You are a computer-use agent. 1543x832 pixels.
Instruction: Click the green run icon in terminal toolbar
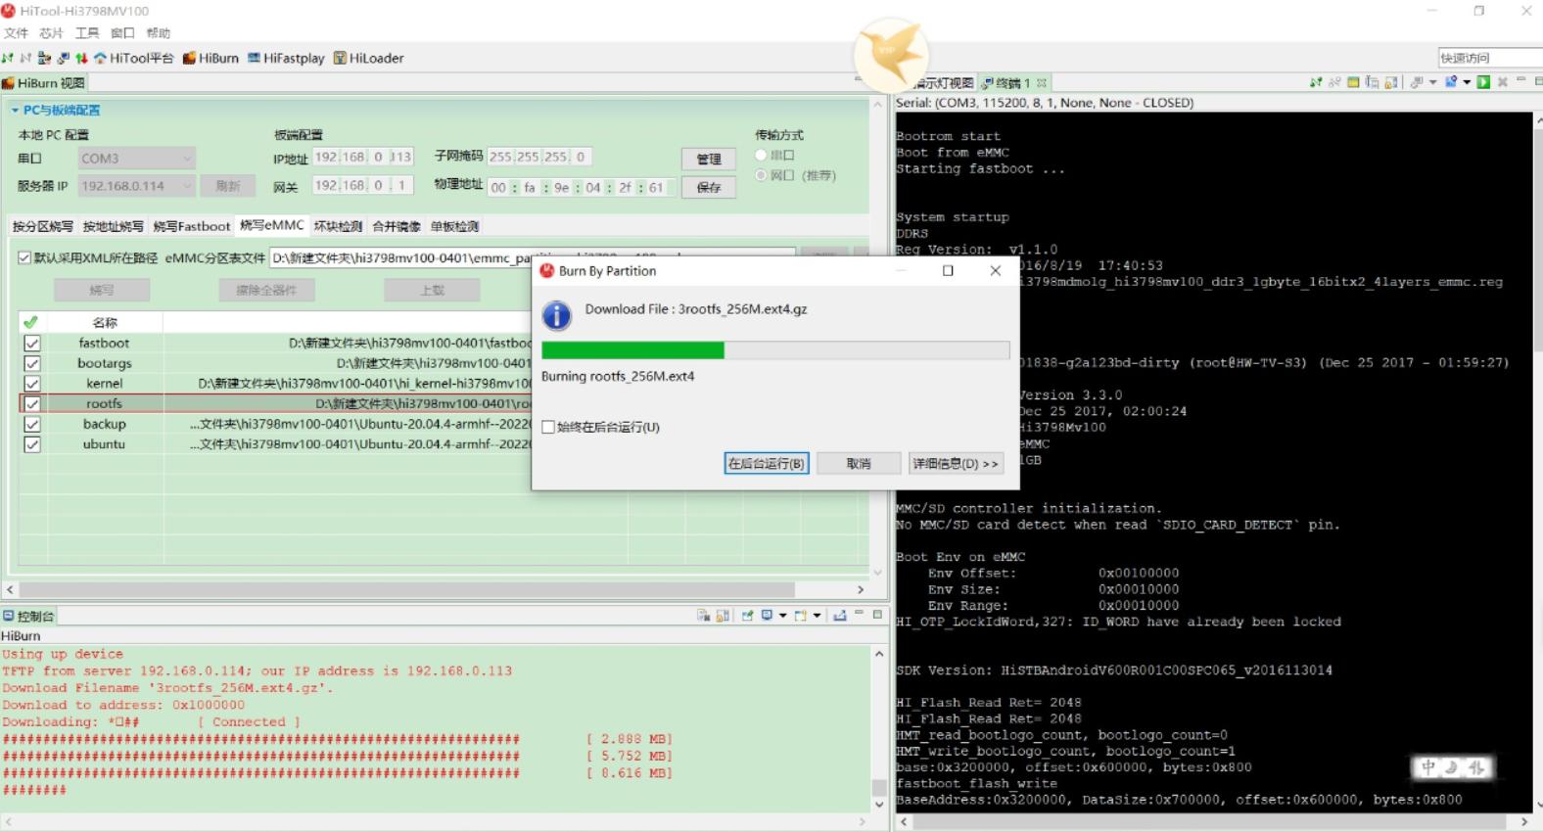[1483, 82]
